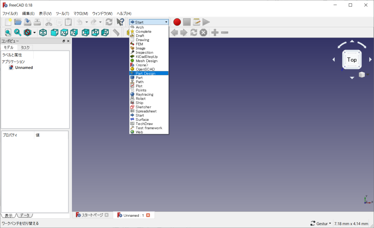Click the red macro record button
Image resolution: width=374 pixels, height=228 pixels.
177,22
